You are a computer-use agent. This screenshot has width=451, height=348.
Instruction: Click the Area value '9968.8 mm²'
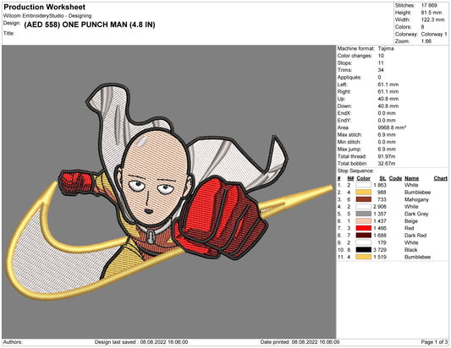[x=392, y=128]
